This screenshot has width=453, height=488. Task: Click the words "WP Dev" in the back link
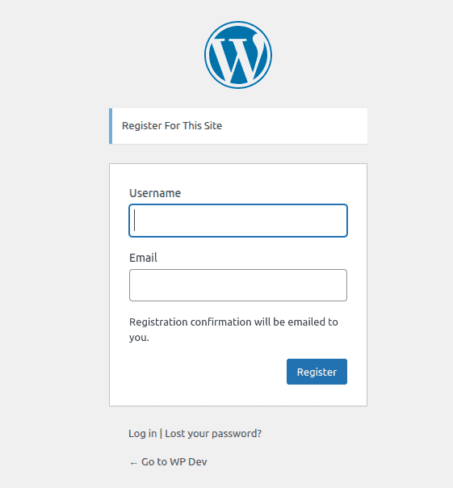188,462
